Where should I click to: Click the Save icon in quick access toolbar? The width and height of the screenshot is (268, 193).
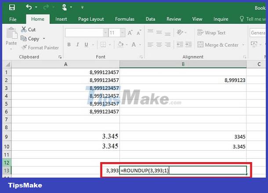click(x=12, y=7)
